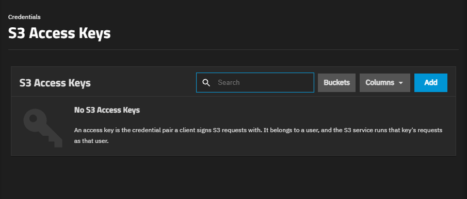Image resolution: width=467 pixels, height=199 pixels.
Task: Click the large key placeholder icon
Action: click(43, 128)
